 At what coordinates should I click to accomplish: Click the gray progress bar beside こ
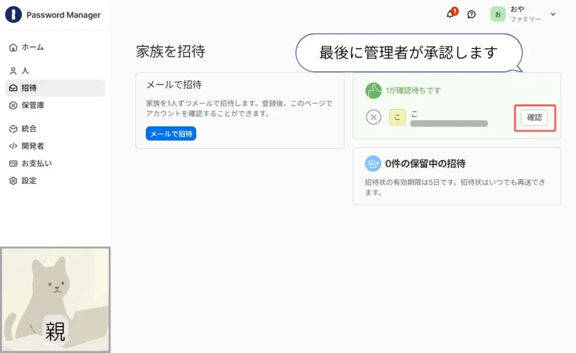tap(448, 123)
